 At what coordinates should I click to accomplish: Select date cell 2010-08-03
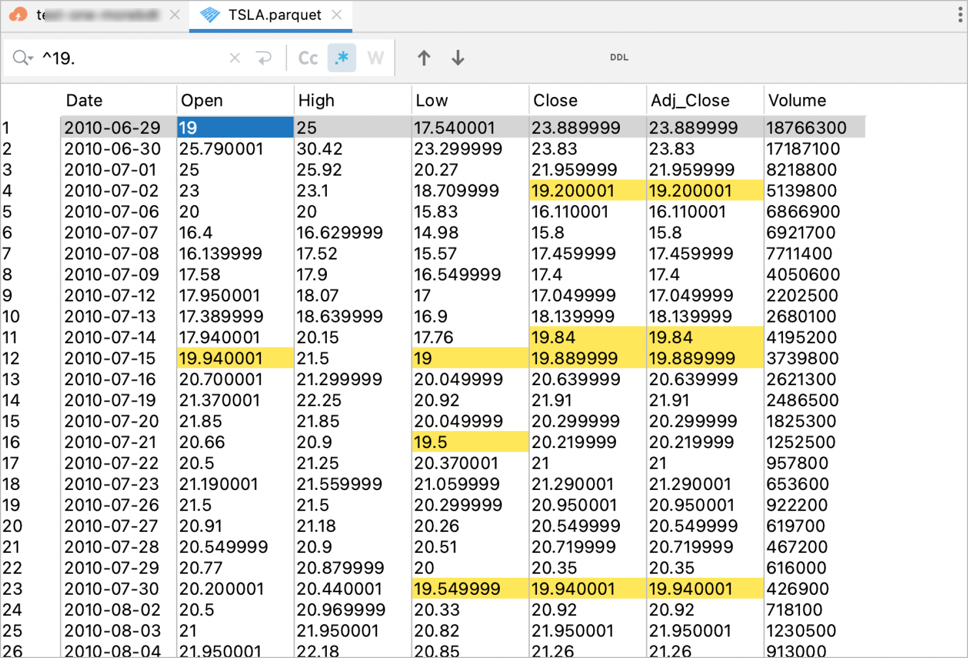pos(118,631)
